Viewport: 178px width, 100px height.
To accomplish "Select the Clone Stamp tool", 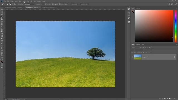I will click(2, 29).
